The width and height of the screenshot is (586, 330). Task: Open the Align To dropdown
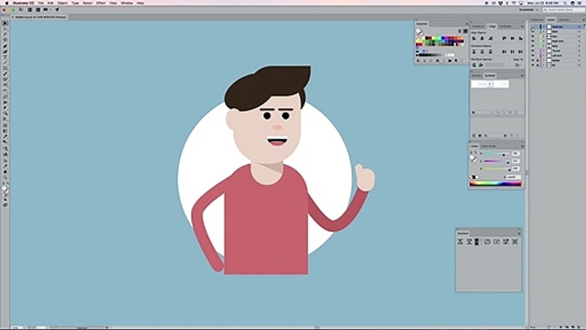[x=517, y=65]
